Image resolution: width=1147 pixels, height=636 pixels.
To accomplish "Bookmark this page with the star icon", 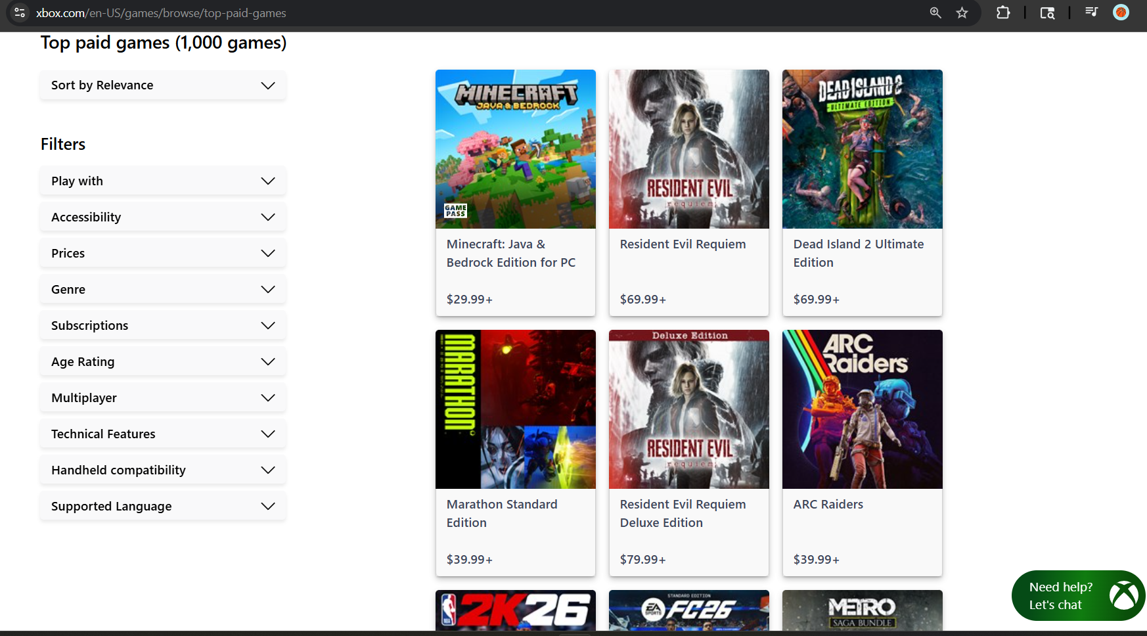I will point(962,12).
